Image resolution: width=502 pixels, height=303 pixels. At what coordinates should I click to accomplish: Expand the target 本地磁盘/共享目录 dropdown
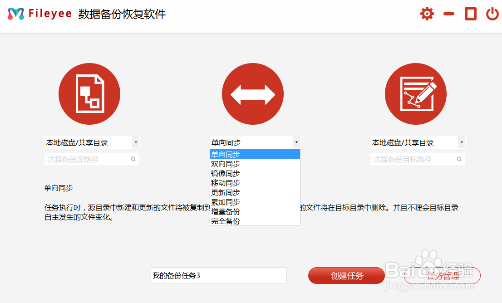point(462,142)
